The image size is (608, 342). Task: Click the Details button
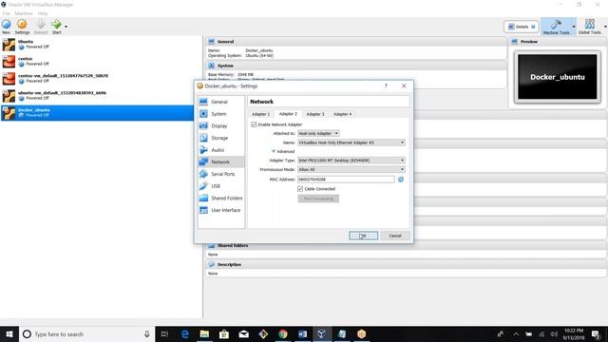pos(522,27)
